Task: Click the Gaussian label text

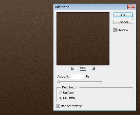Action: click(69, 98)
